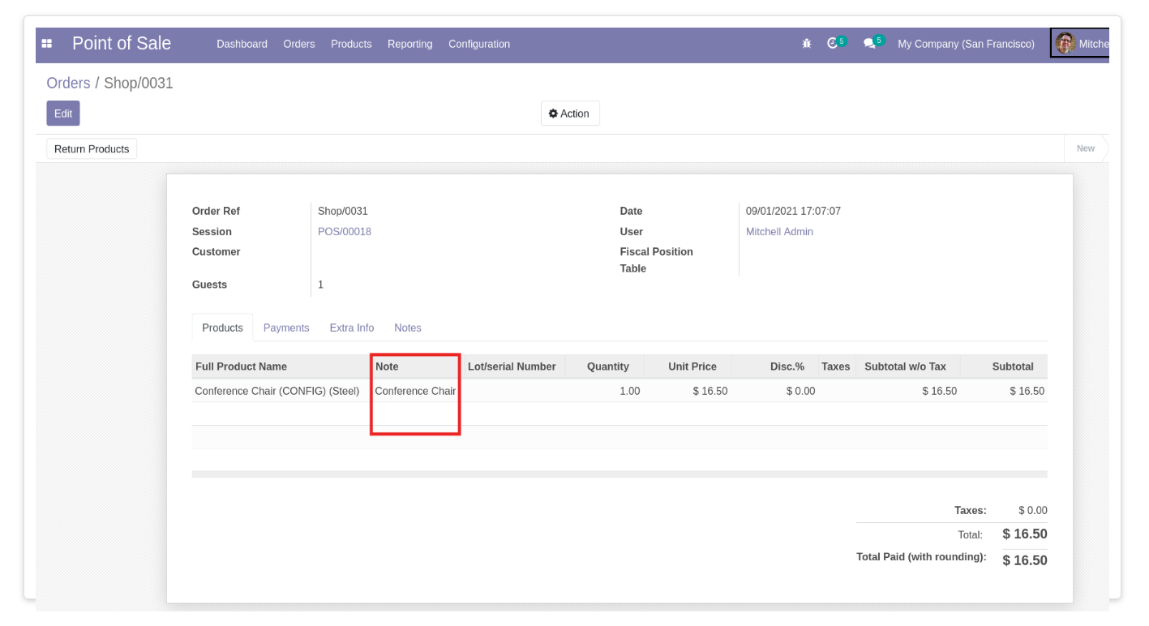
Task: Click the Taxes total value $ 0.00
Action: (1033, 511)
